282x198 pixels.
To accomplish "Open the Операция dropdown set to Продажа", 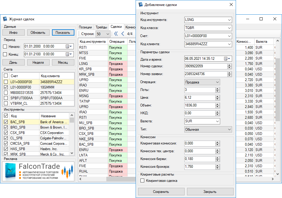I will (202, 82).
